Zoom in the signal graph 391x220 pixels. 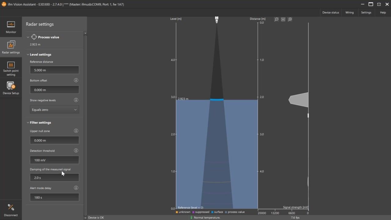point(290,19)
